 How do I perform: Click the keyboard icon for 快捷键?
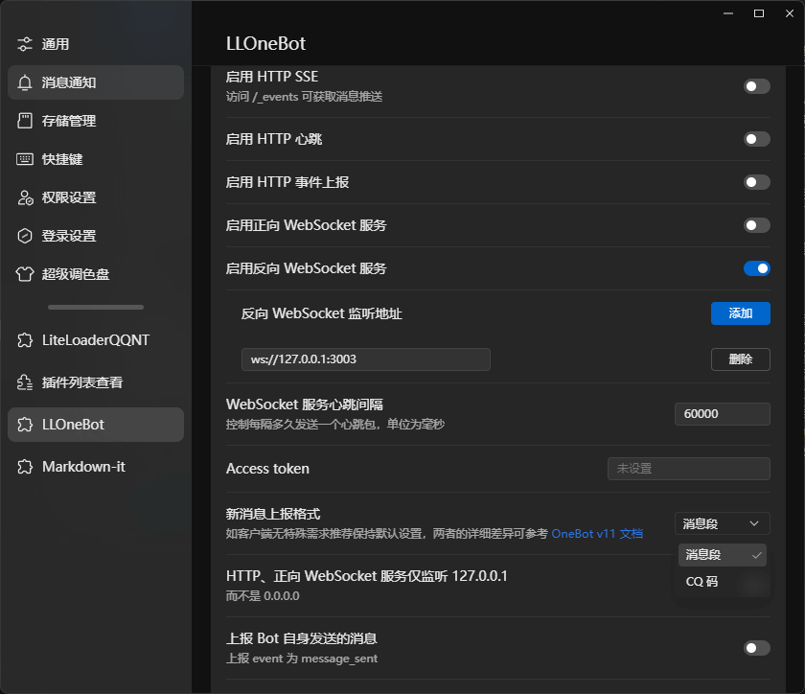[x=25, y=159]
